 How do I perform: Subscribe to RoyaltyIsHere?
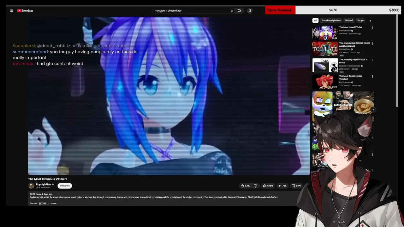coord(65,186)
